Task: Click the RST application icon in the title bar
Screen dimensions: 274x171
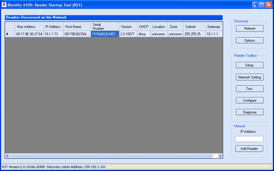Action: tap(4, 5)
